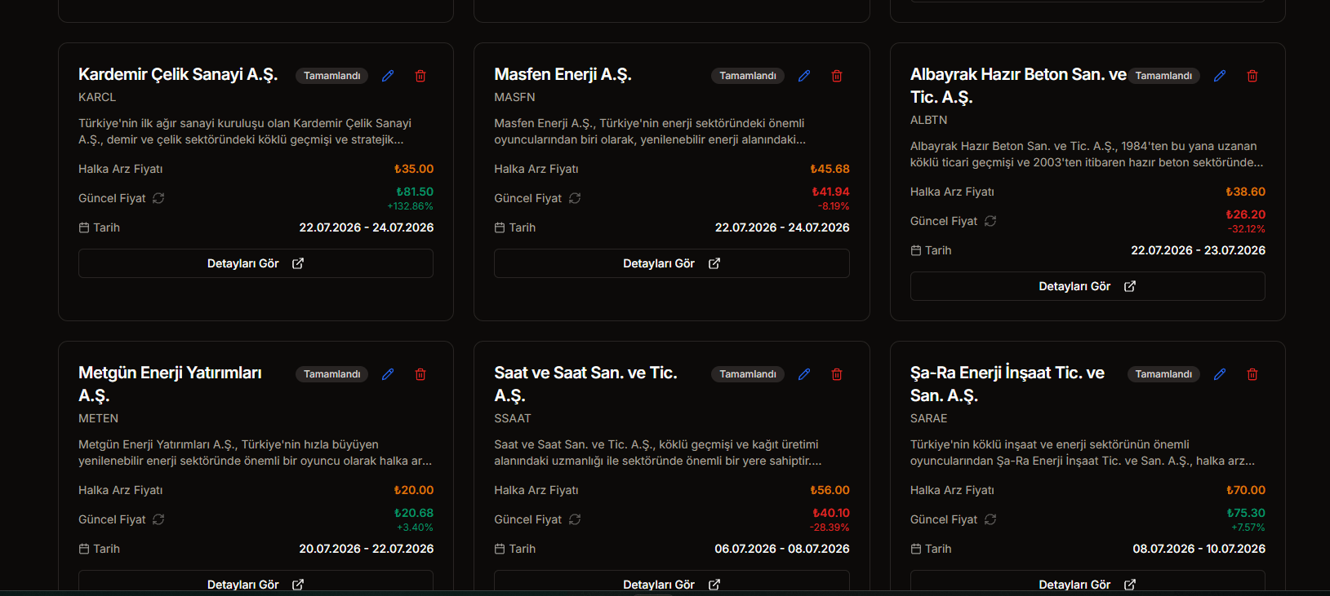1330x596 pixels.
Task: Click the METEN ticker label
Action: (98, 418)
